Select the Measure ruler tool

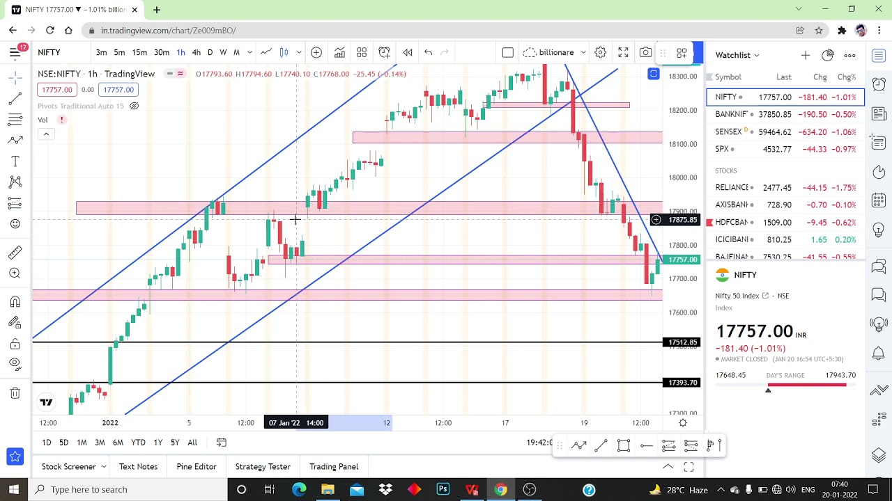pos(15,252)
